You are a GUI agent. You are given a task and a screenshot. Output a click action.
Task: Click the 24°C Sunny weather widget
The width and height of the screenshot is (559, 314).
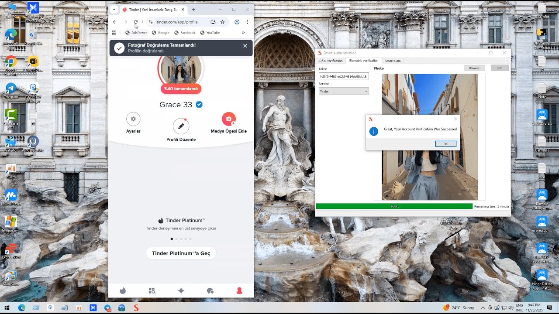pos(459,308)
